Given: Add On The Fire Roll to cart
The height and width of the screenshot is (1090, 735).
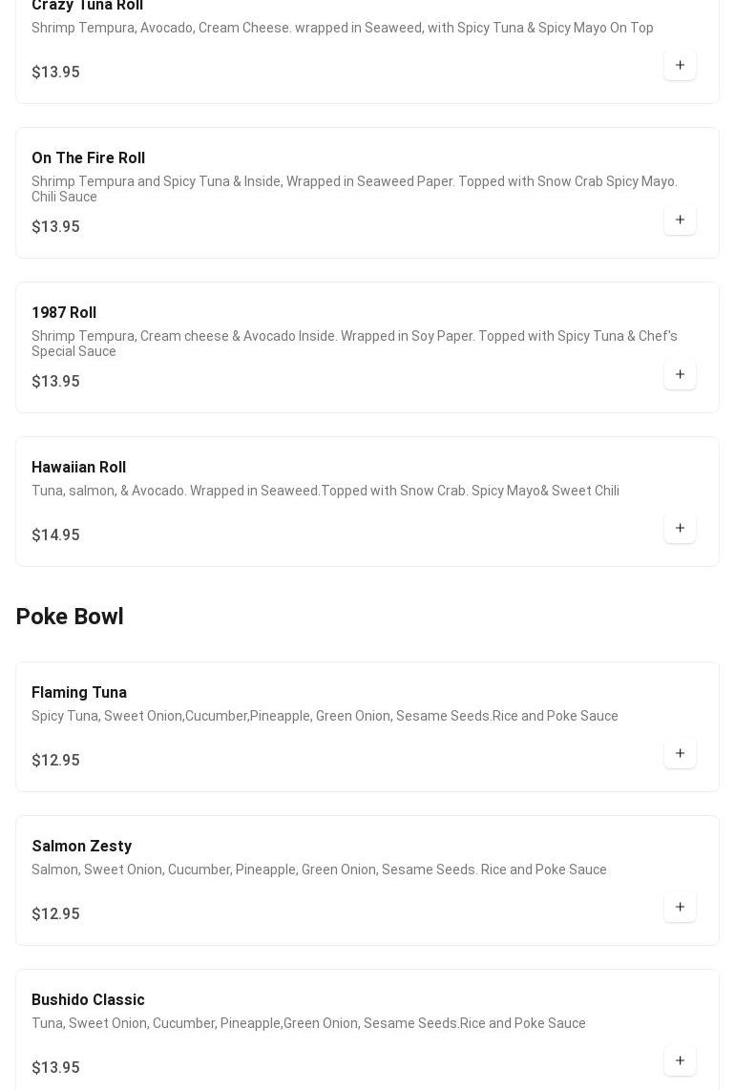Looking at the screenshot, I should coord(680,220).
